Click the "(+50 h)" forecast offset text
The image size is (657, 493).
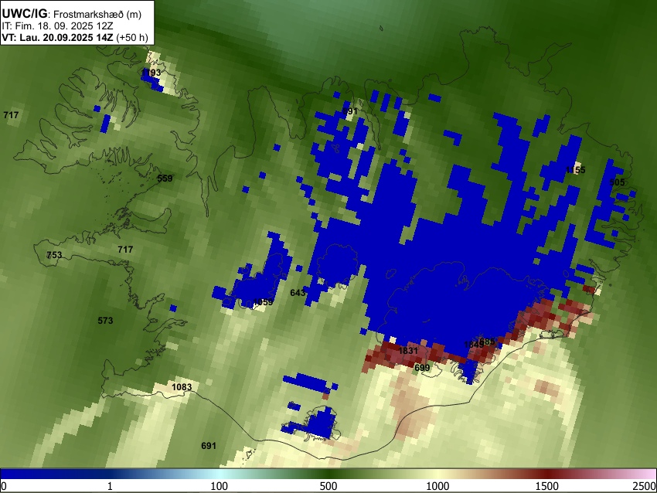[x=132, y=37]
